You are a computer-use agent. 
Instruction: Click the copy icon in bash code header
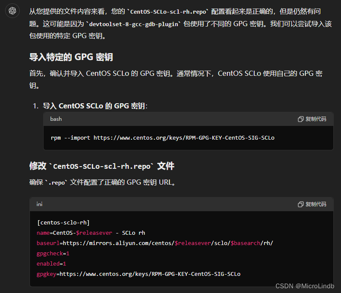point(300,119)
